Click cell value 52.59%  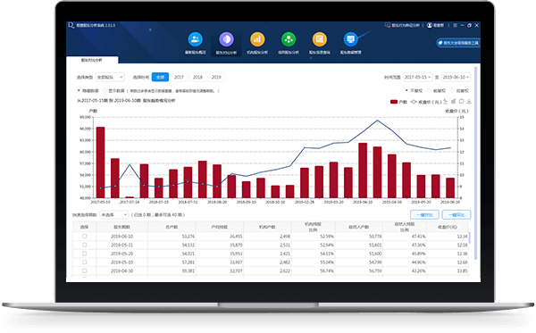coord(327,237)
